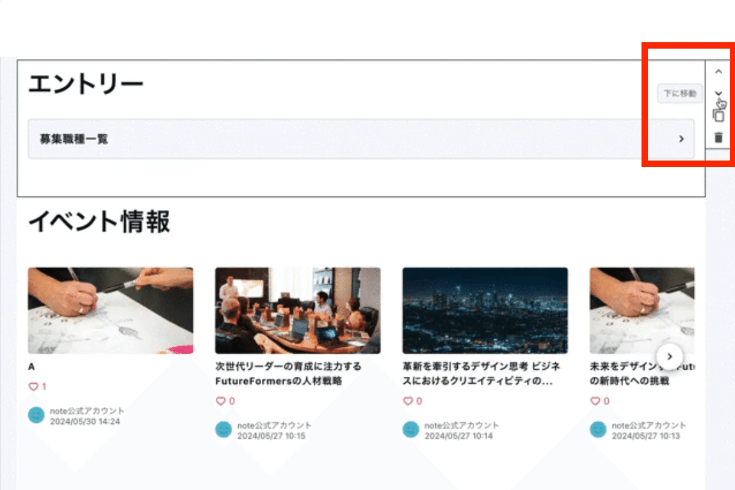Click the author avatar under article A
The image size is (735, 490).
36,415
